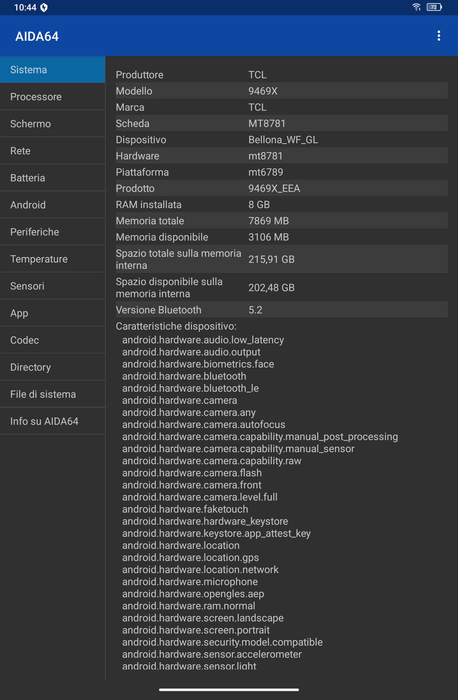The height and width of the screenshot is (700, 458).
Task: Select the Prodotto 9469X_EEA row
Action: tap(281, 188)
